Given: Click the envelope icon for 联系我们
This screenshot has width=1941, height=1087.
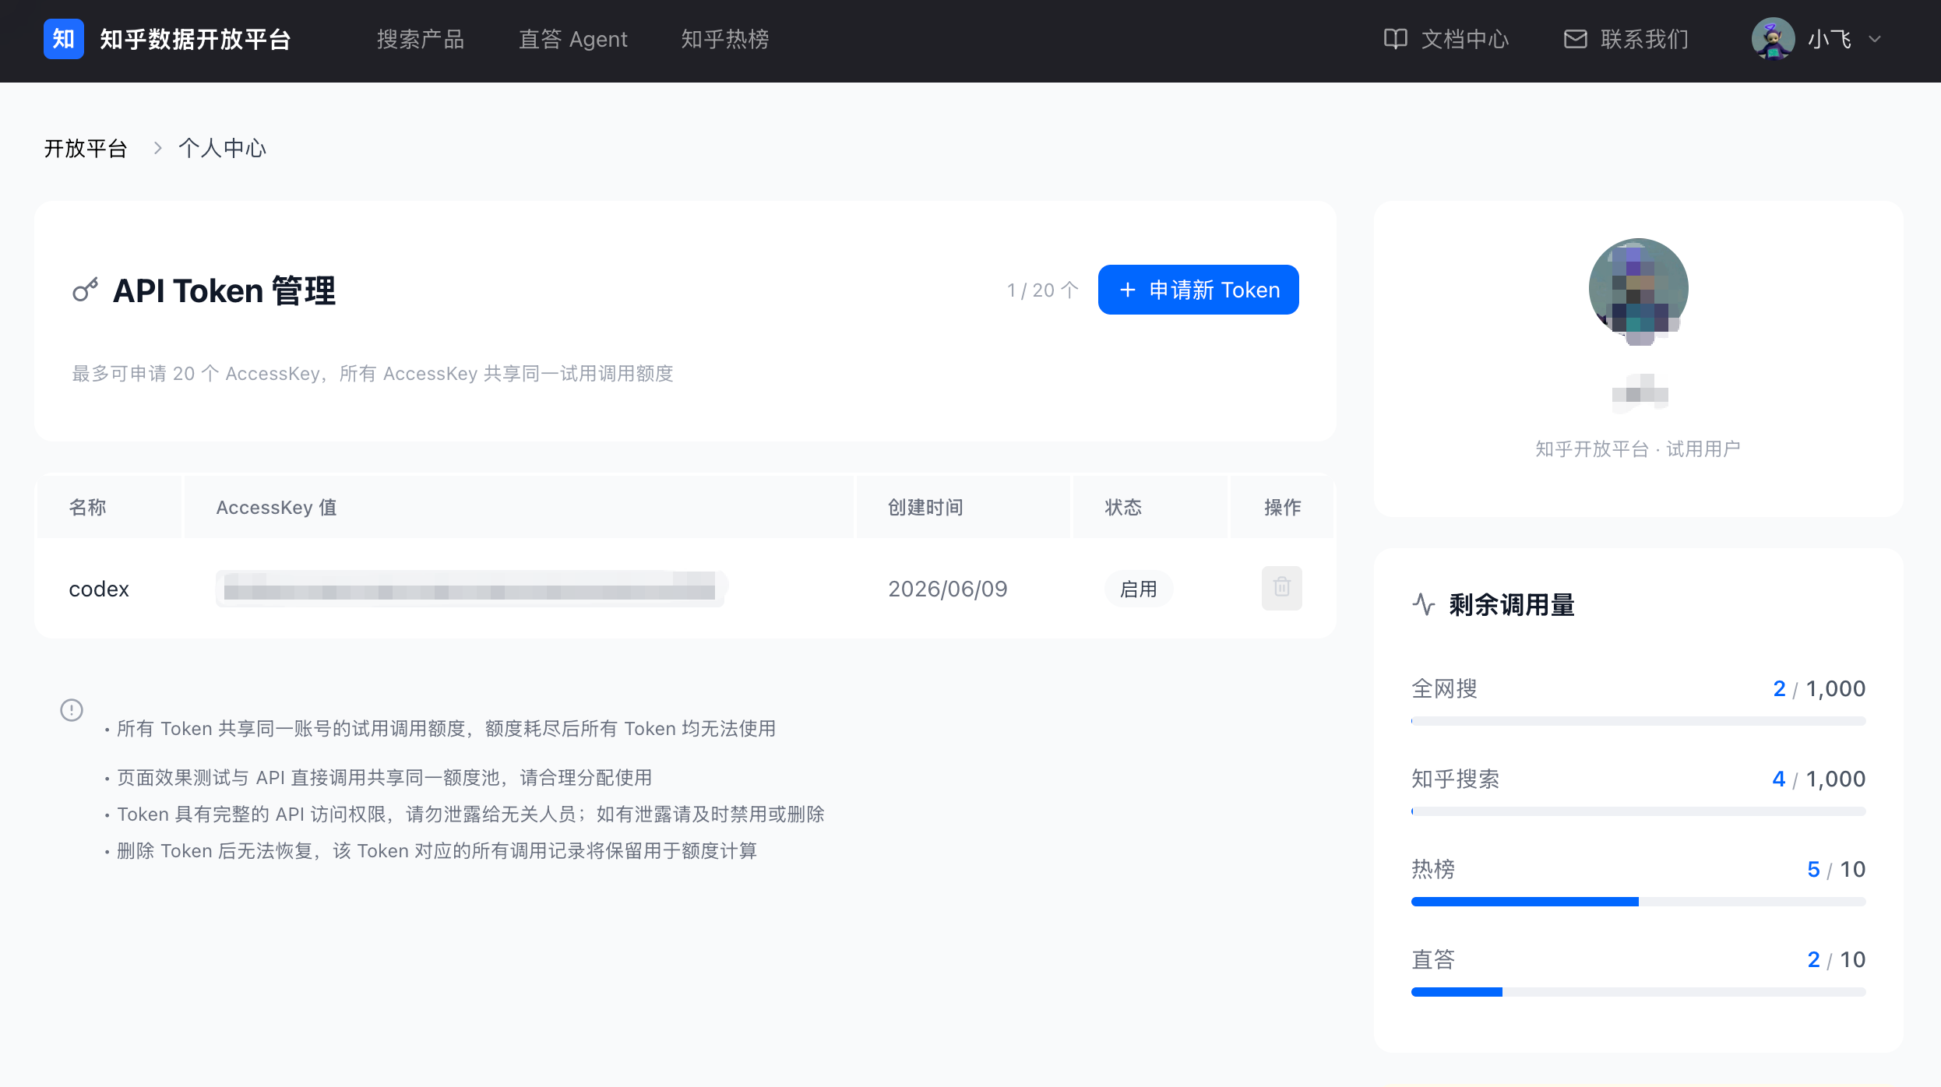Looking at the screenshot, I should click(1575, 39).
